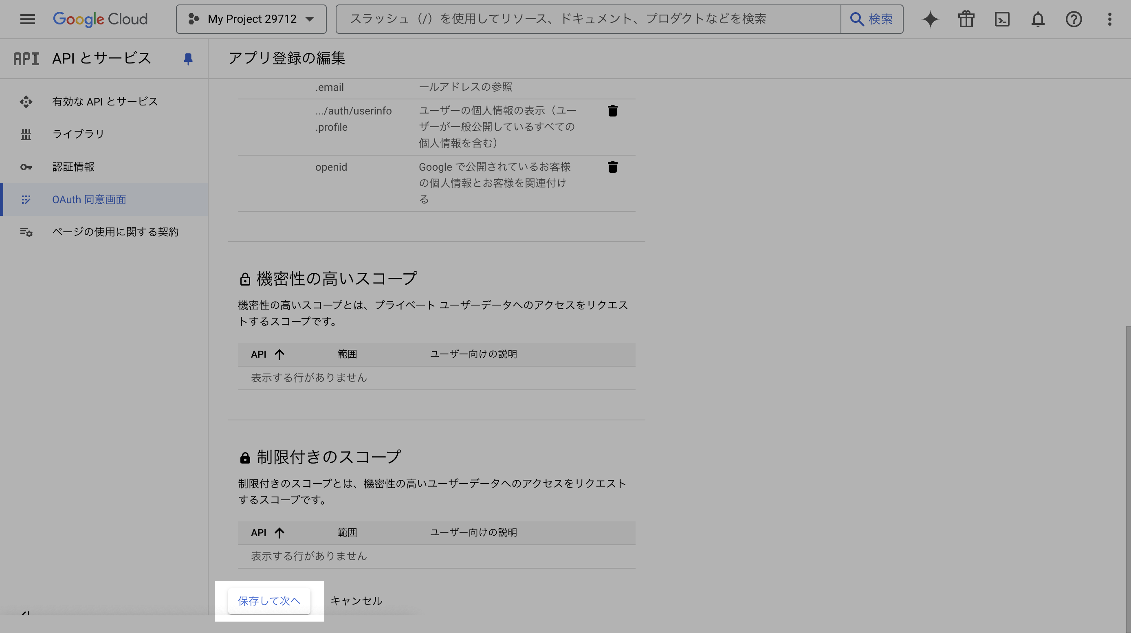Open the three-dot more options menu

tap(1109, 19)
